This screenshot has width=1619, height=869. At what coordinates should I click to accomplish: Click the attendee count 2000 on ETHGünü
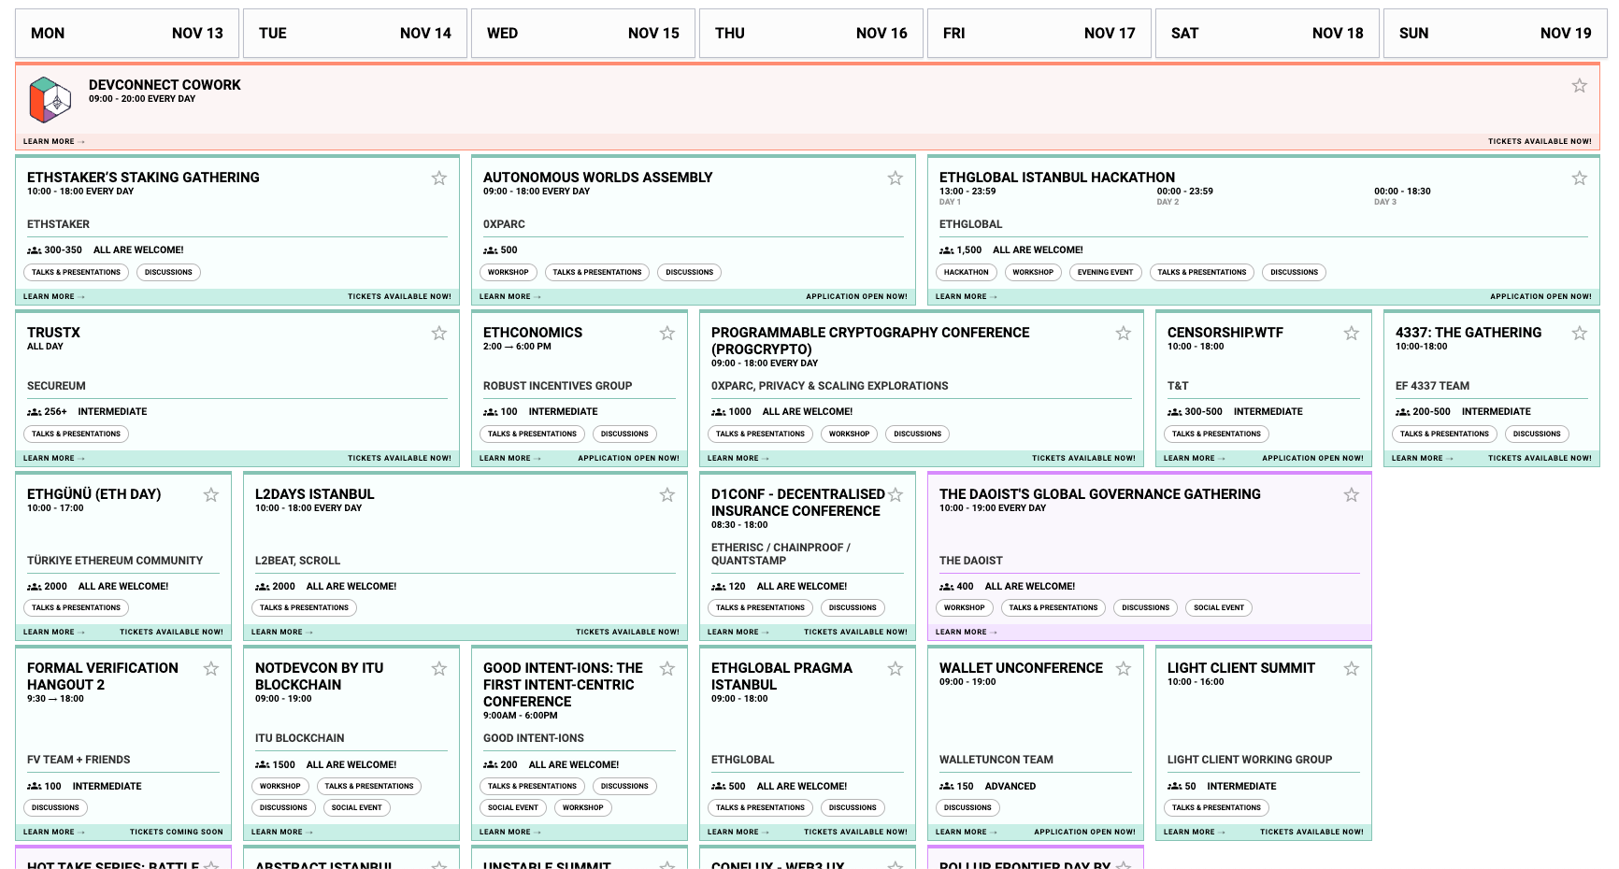56,587
